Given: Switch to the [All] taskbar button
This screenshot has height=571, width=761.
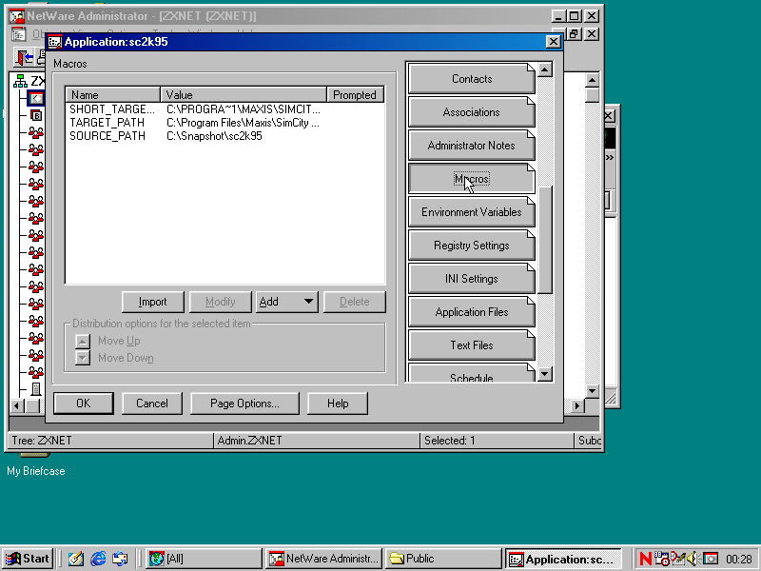Looking at the screenshot, I should pos(204,559).
